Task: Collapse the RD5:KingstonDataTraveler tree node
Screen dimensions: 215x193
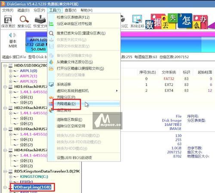Action: point(5,171)
